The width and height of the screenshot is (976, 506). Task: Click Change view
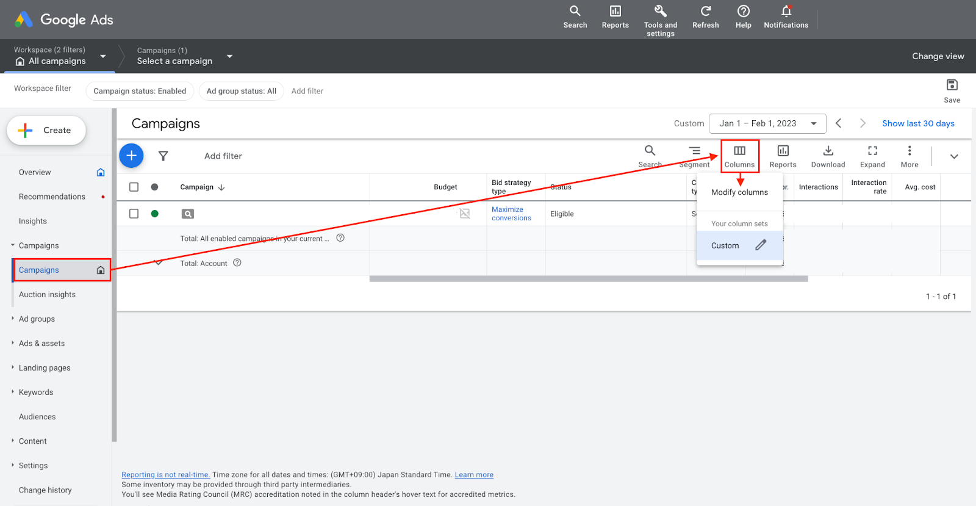(938, 56)
